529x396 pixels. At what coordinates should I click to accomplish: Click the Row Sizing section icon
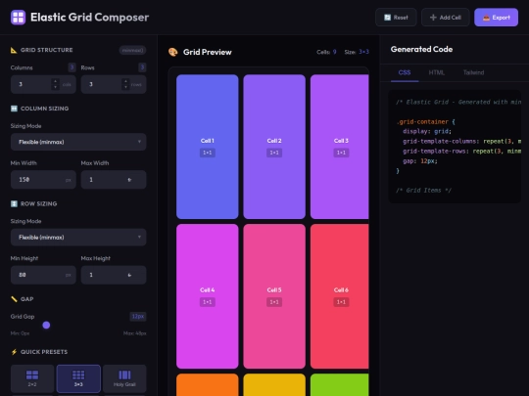14,203
